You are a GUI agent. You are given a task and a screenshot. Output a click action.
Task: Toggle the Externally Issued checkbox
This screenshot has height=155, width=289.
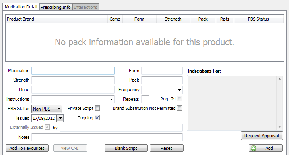pos(47,127)
